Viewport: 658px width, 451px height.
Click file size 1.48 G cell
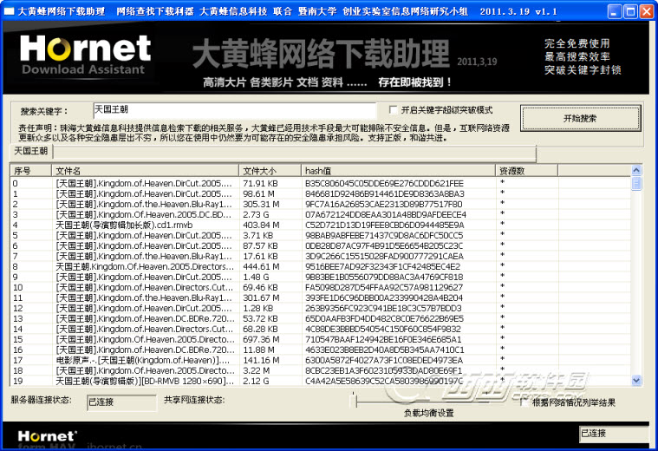pyautogui.click(x=256, y=278)
